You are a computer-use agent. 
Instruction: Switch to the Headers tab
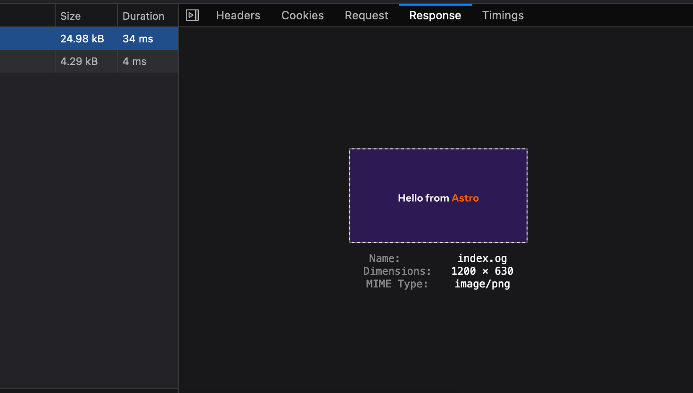click(238, 15)
